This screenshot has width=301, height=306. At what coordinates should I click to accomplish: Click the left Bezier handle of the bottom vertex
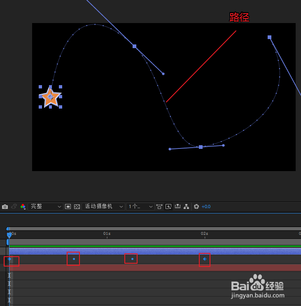170,149
